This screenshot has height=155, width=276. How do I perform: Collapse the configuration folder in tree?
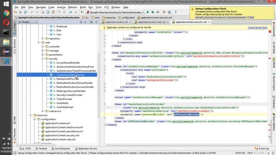pos(34,119)
